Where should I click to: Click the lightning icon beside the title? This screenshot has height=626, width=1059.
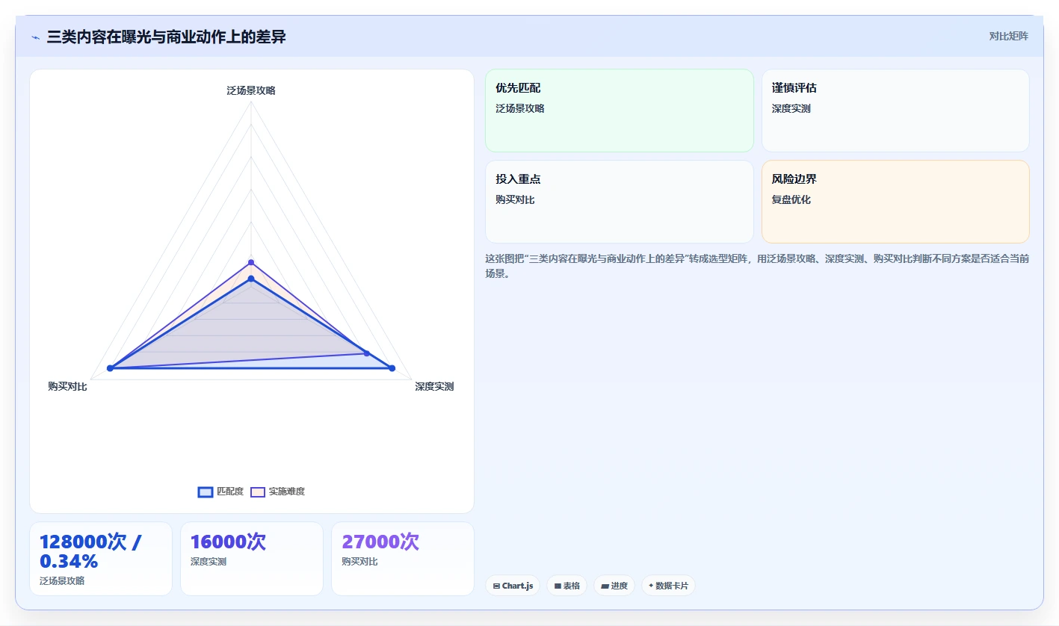click(35, 37)
